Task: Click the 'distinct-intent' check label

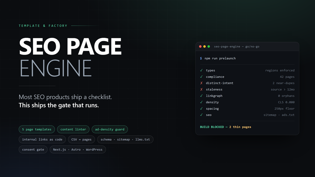Action: point(220,83)
